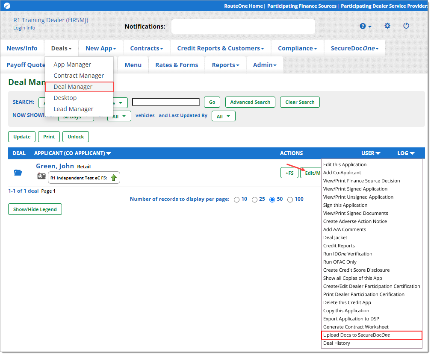
Task: Open settings gear icon
Action: tap(388, 26)
